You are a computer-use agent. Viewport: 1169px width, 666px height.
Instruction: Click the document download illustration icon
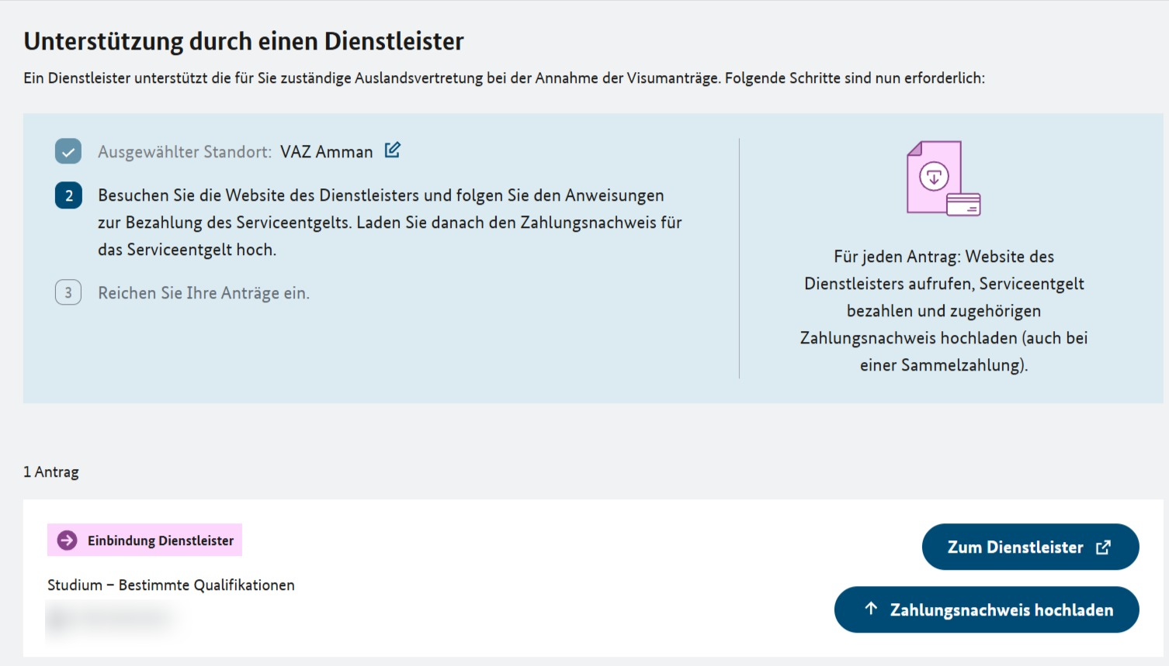coord(943,178)
